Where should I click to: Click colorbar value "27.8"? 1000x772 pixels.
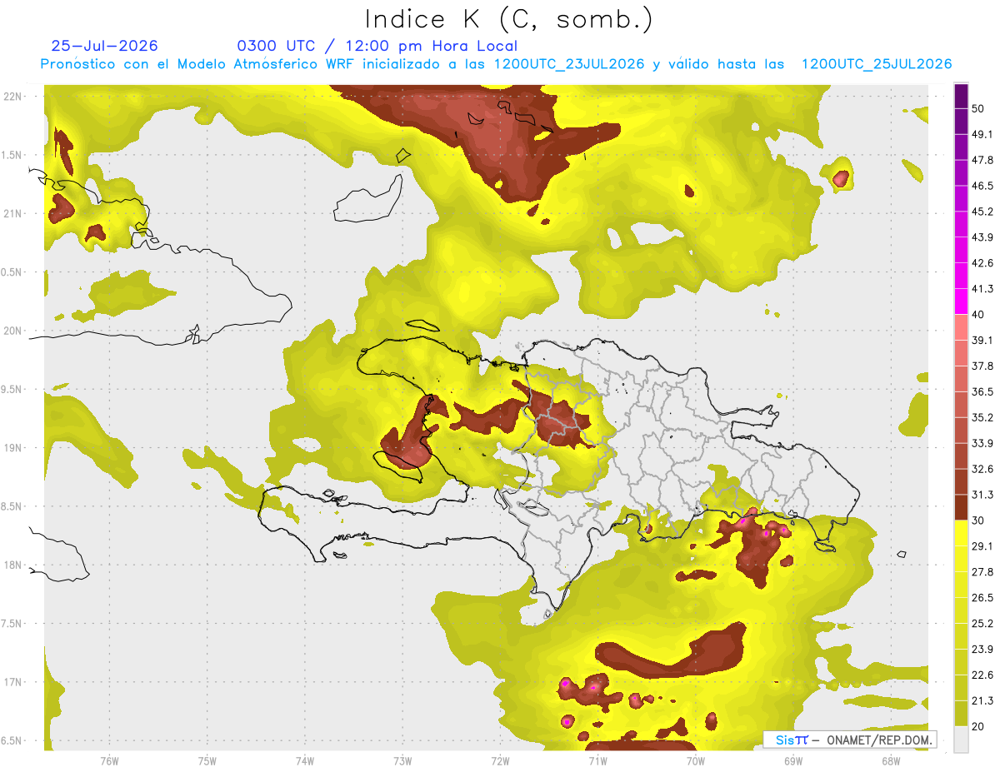click(982, 572)
